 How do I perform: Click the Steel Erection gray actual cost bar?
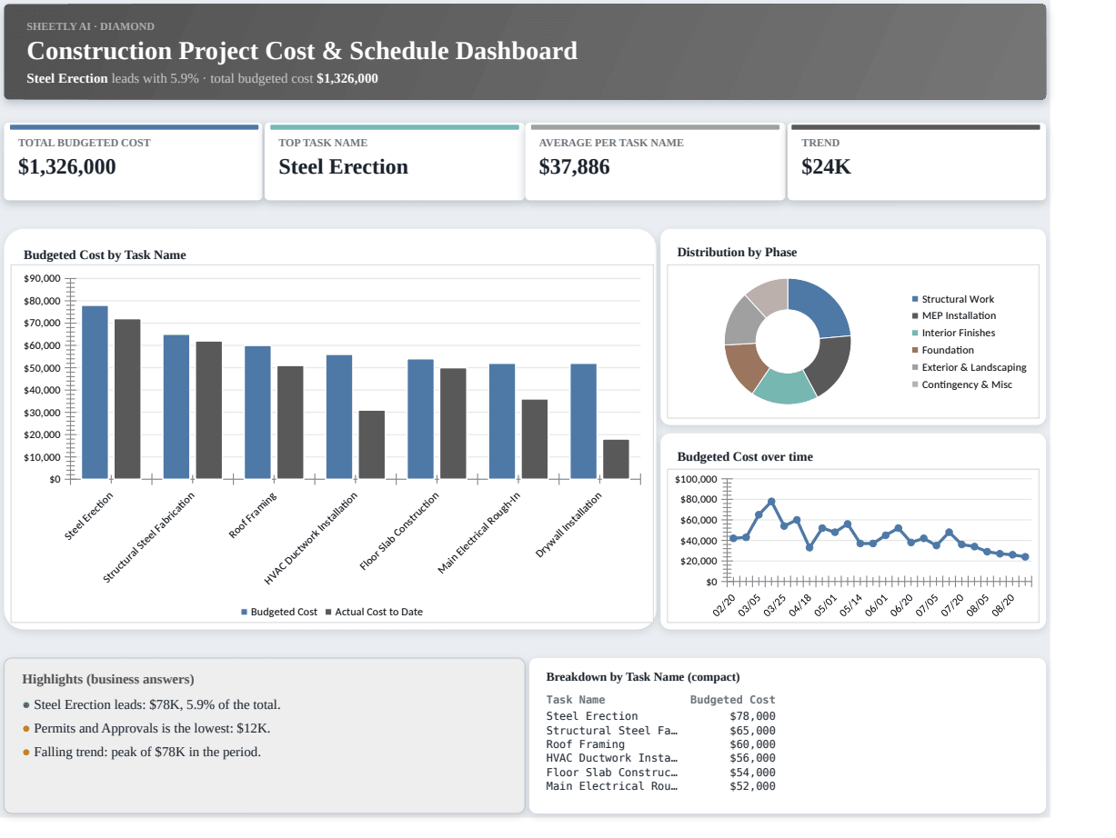[127, 399]
